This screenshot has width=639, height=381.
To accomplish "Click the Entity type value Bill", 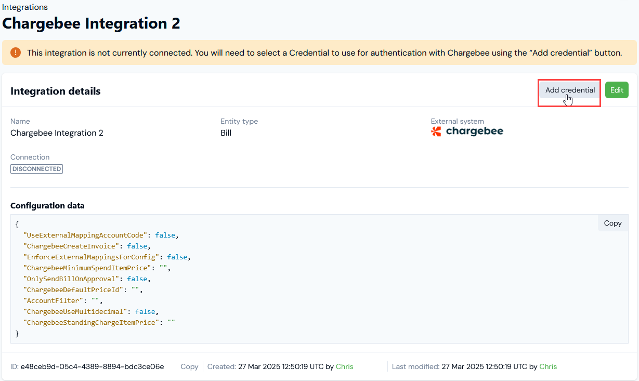I will click(x=226, y=133).
